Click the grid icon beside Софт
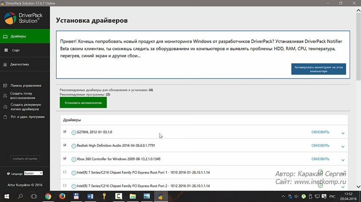The image size is (361, 202). coord(6,50)
